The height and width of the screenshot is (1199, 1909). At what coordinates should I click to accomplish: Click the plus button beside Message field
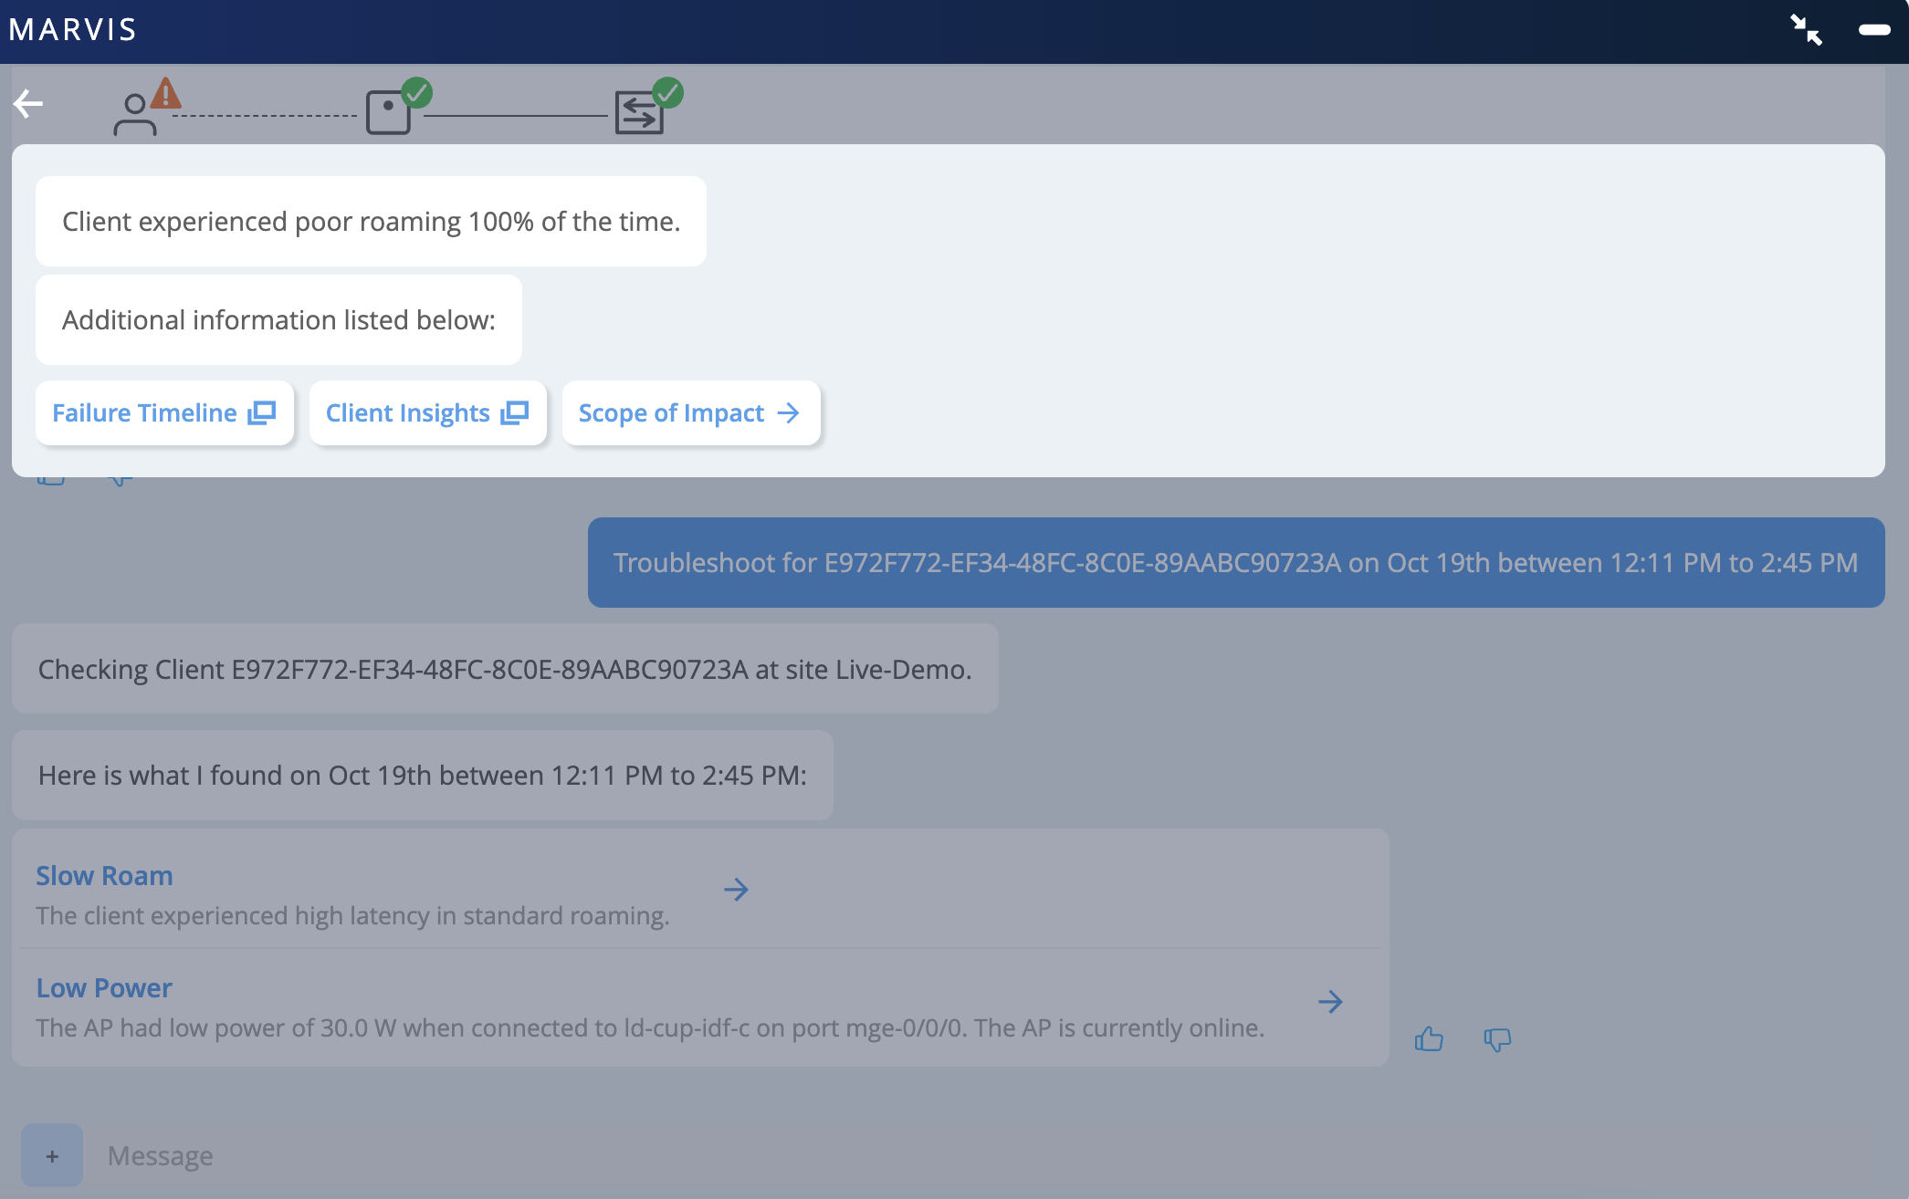(x=52, y=1155)
